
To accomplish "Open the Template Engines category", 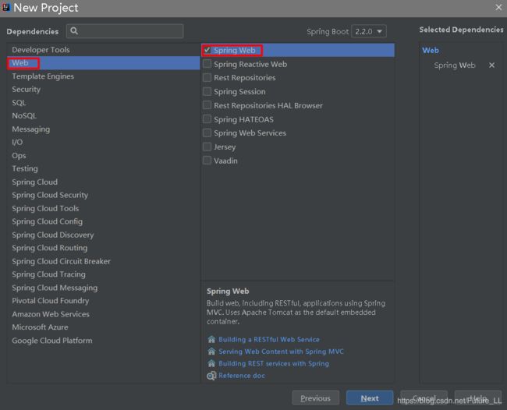I will [x=104, y=76].
